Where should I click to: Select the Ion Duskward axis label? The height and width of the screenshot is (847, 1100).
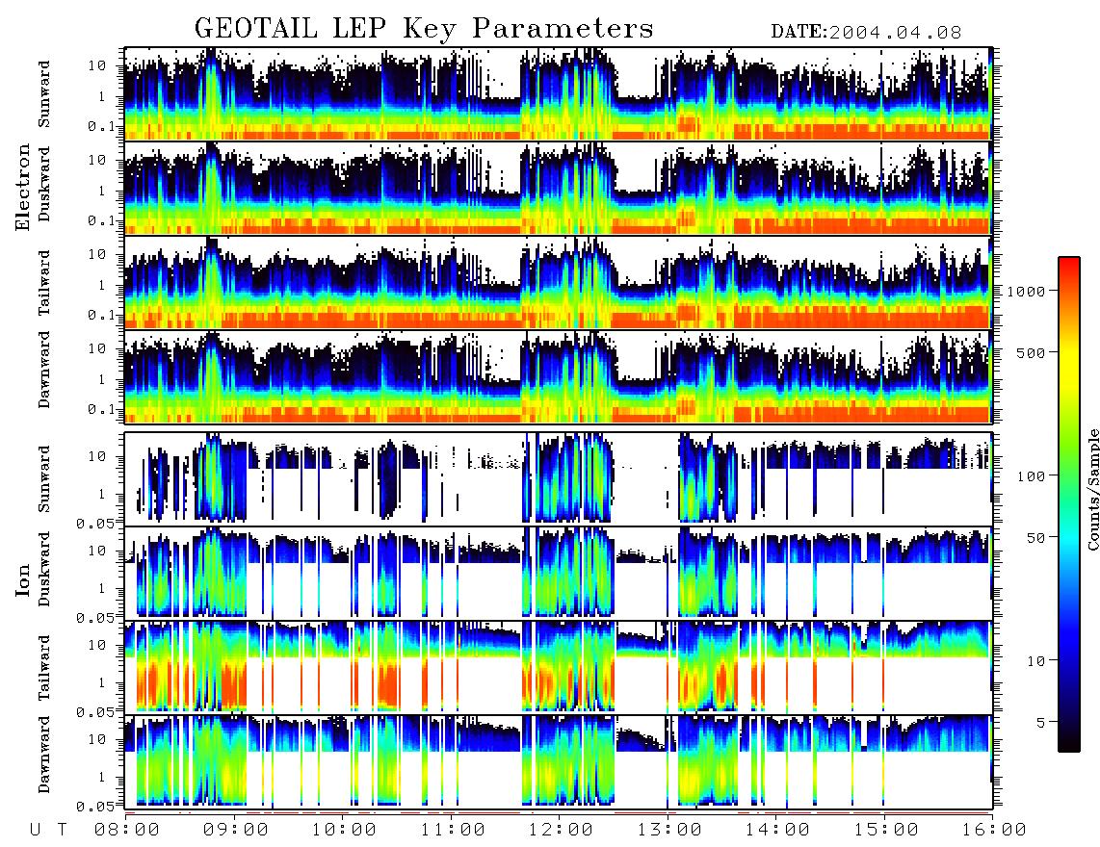(44, 569)
